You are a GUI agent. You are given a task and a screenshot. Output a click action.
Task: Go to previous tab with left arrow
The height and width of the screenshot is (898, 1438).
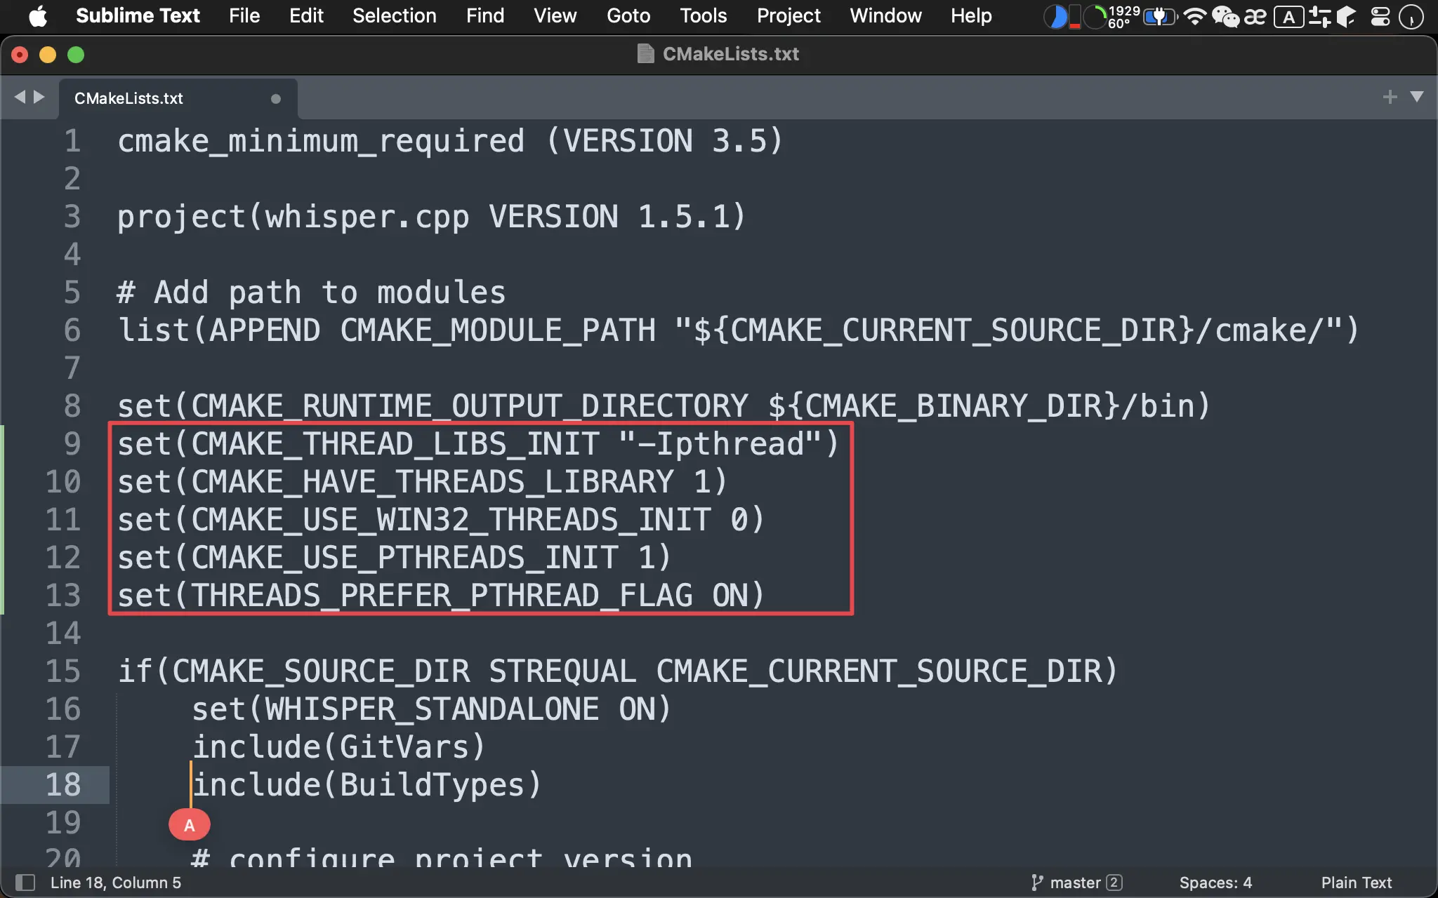point(19,97)
